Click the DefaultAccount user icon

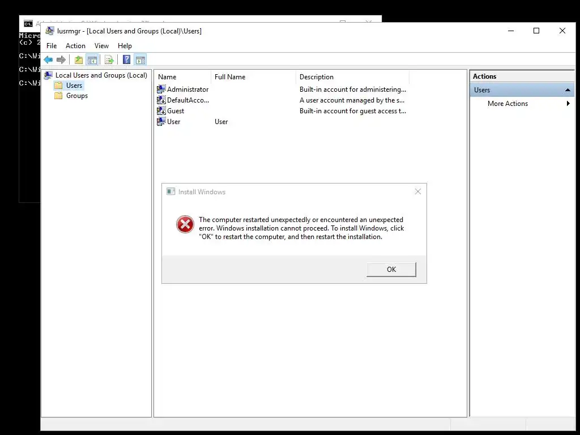tap(161, 100)
